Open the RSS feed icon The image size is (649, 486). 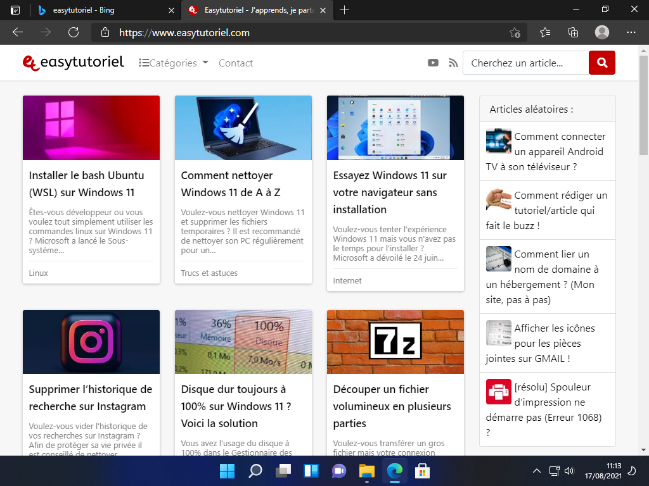(453, 63)
